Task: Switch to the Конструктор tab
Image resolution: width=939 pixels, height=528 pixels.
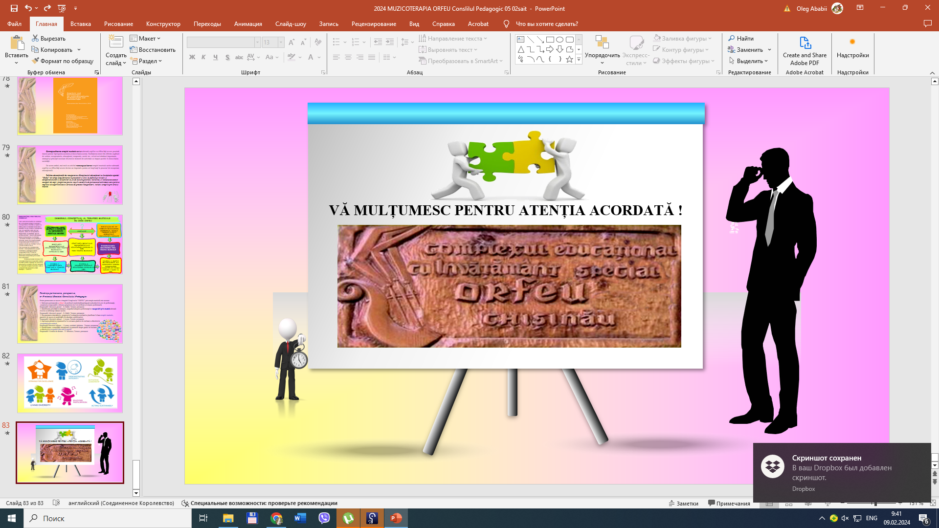Action: tap(163, 23)
